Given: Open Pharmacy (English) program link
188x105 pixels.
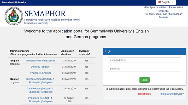Looking at the screenshot, I should pyautogui.click(x=40, y=73).
